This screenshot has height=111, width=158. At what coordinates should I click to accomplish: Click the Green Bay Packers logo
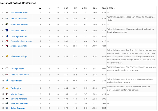click(7, 24)
